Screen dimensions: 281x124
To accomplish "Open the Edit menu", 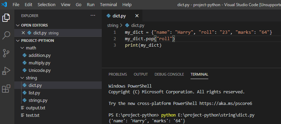I will click(x=28, y=5).
